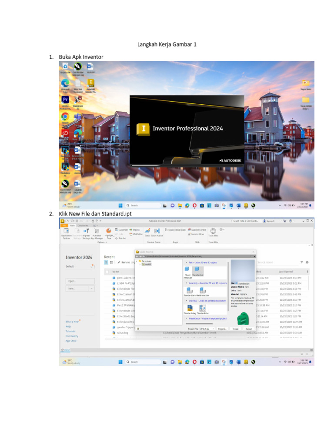Open the Tools ribbon tab

tap(72, 225)
